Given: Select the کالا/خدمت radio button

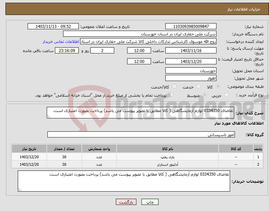Looking at the screenshot, I should [174, 86].
